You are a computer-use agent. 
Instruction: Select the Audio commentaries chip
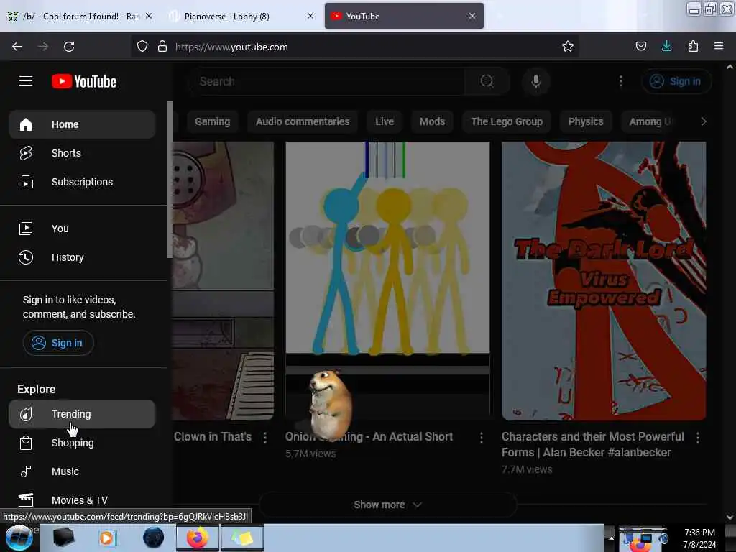click(x=303, y=121)
